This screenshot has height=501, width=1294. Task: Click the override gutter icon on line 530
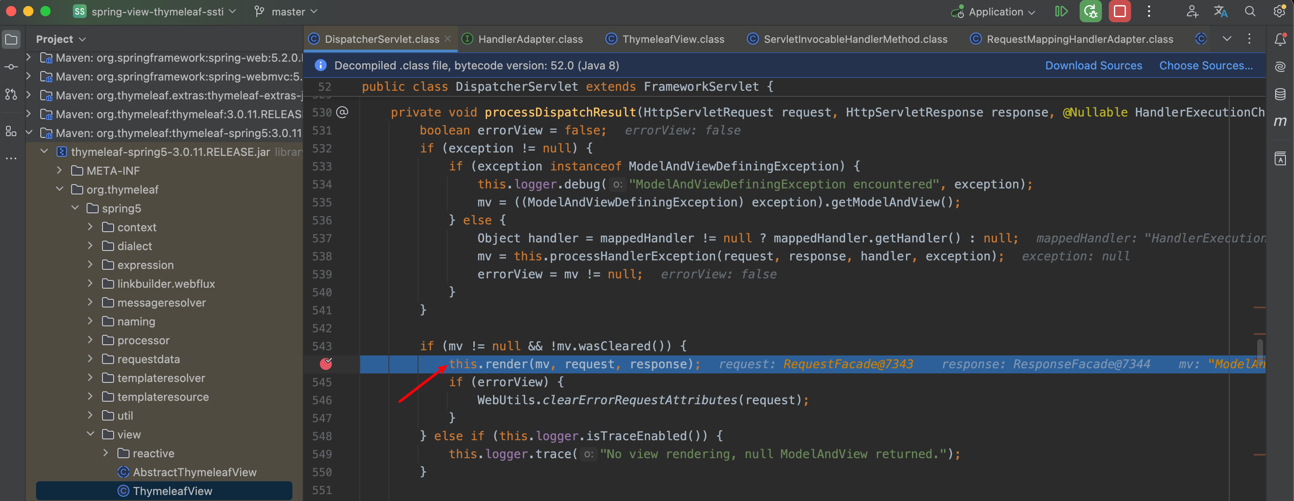click(342, 112)
